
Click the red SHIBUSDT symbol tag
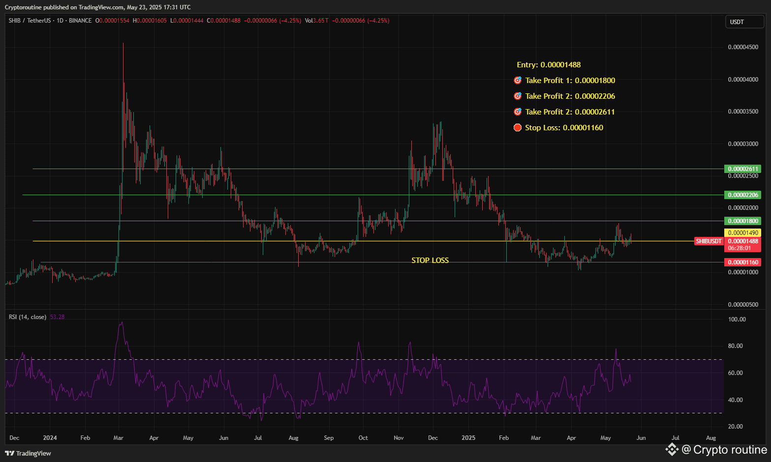click(709, 241)
